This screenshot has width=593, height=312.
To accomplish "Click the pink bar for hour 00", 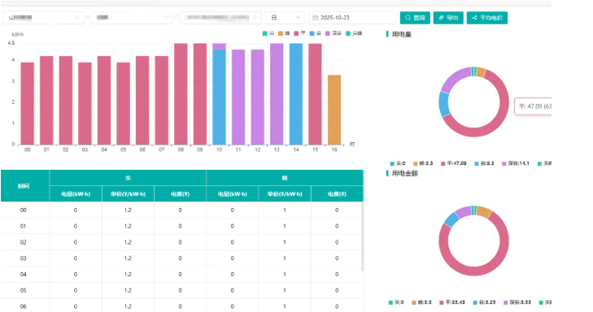I will 27,103.
